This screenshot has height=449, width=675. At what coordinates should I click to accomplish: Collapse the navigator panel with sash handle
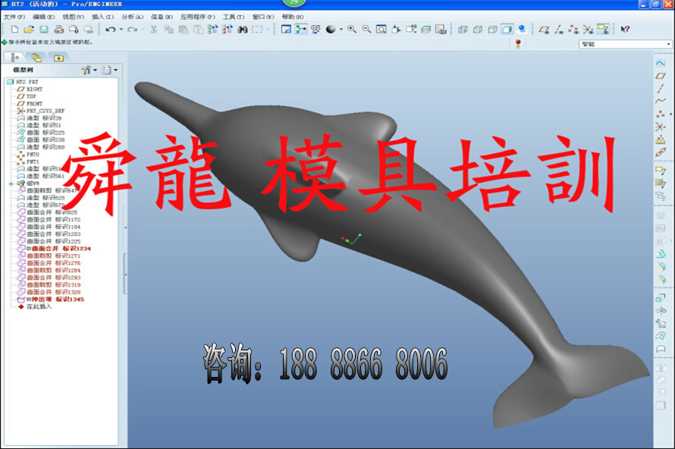[x=125, y=273]
